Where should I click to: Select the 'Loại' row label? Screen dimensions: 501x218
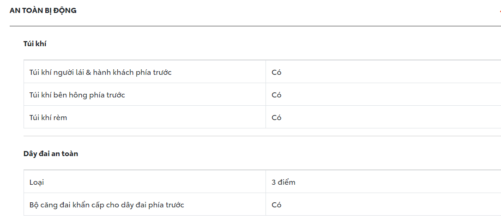(37, 182)
